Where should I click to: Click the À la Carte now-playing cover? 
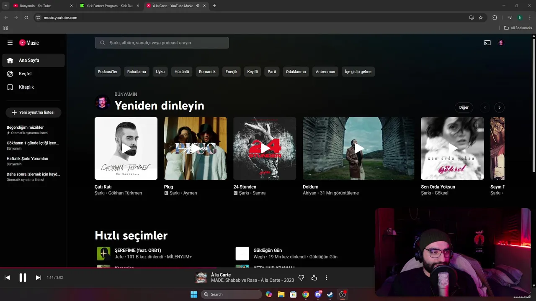coord(201,278)
